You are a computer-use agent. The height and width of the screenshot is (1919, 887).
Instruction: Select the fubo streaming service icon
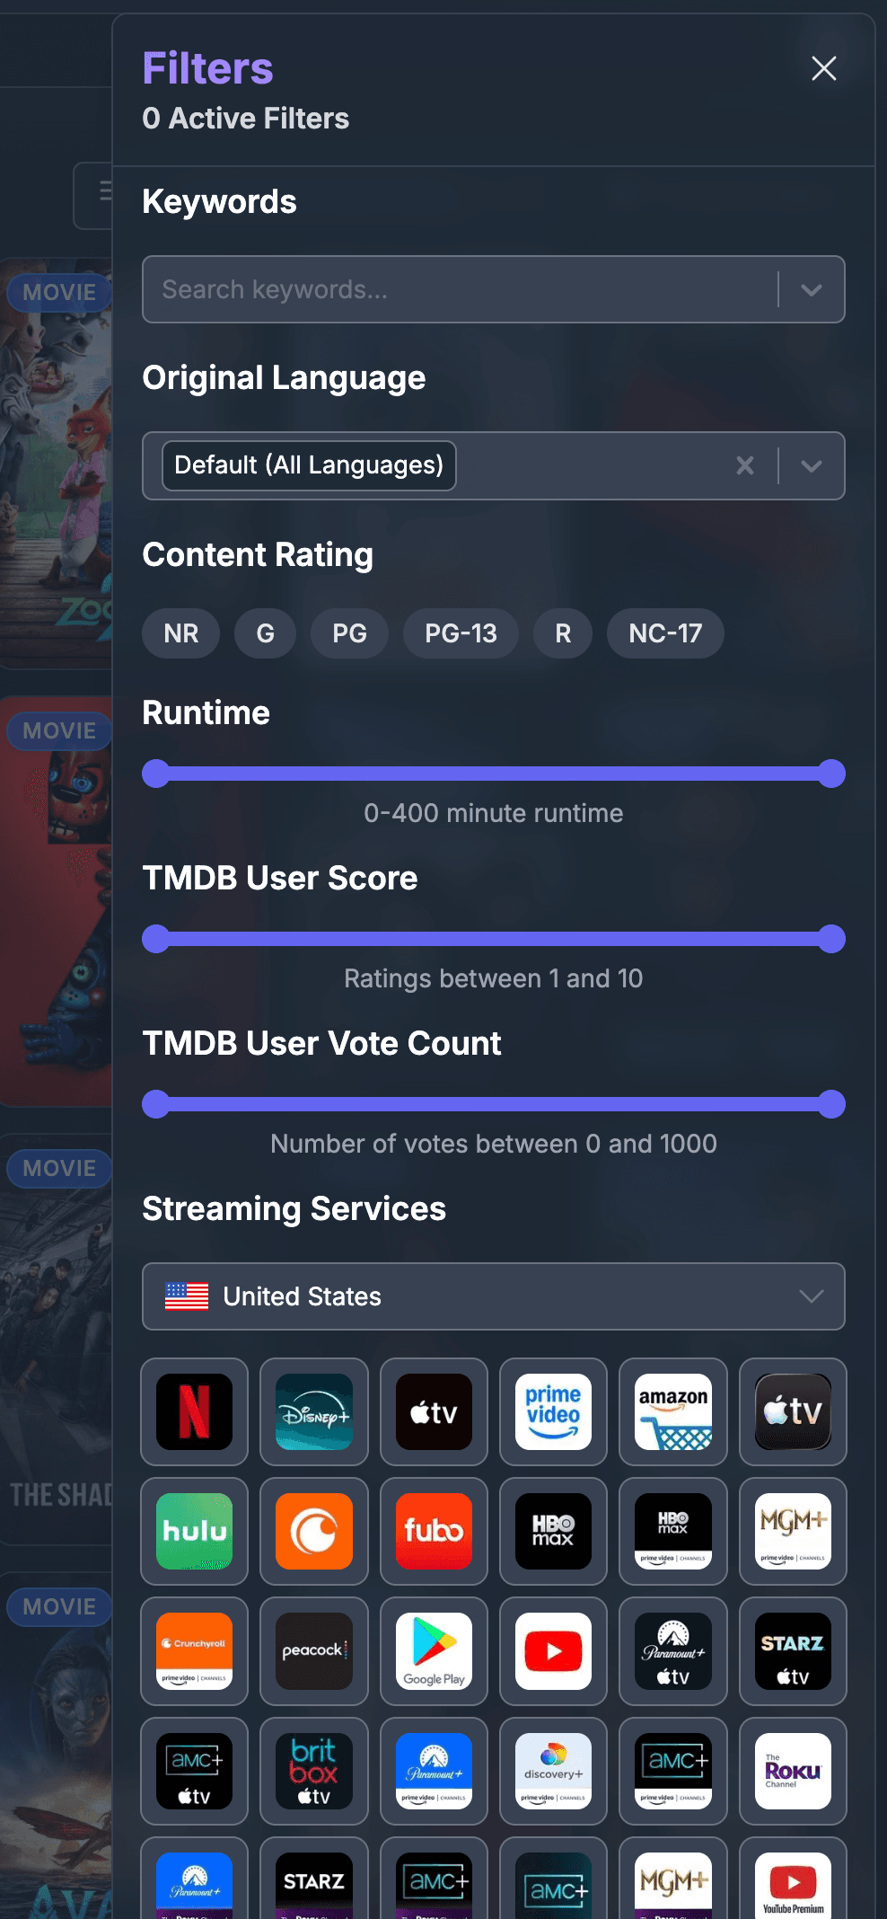[x=434, y=1531]
